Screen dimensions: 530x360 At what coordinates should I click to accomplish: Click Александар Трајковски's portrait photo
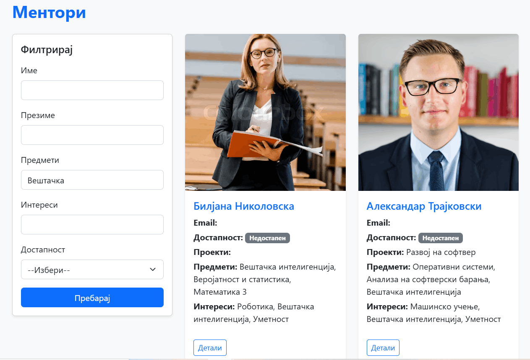[439, 112]
